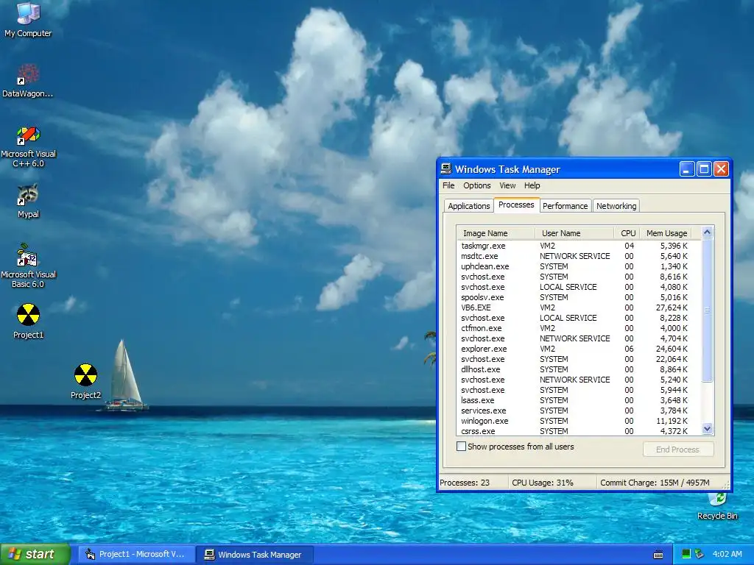The width and height of the screenshot is (754, 565).
Task: Open the My Computer desktop icon
Action: (x=28, y=18)
